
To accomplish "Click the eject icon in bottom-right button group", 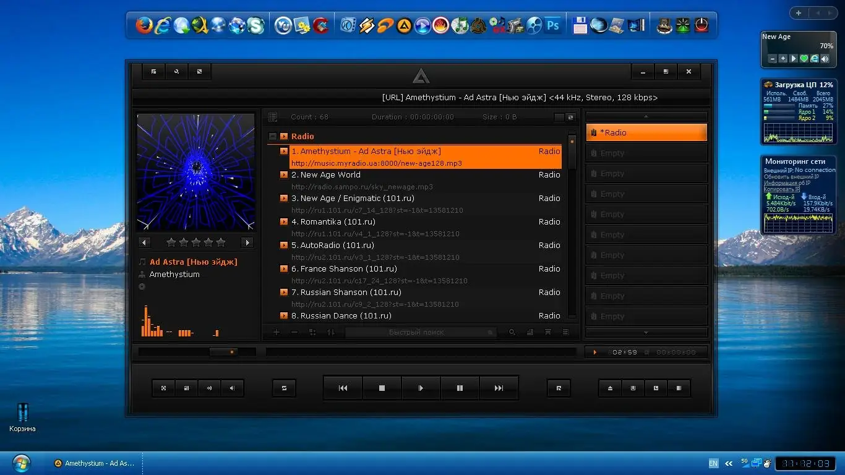I will [x=609, y=388].
